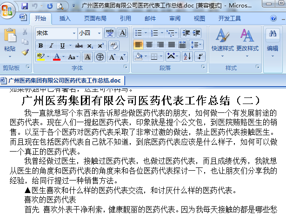The height and width of the screenshot is (215, 286).
Task: Click the enclosed character 字 icon
Action: 100,57
